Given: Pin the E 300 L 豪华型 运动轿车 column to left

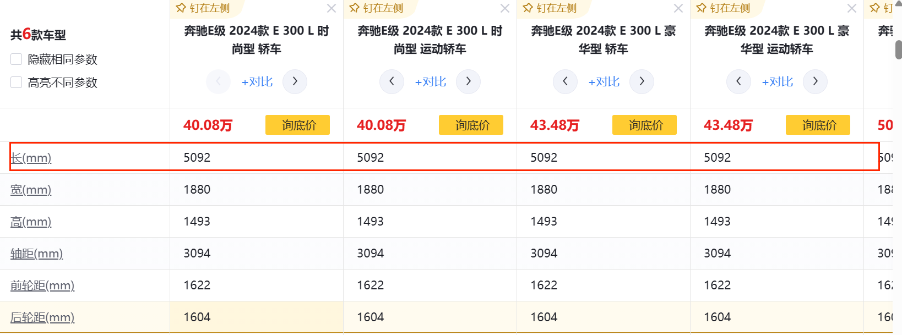Looking at the screenshot, I should click(x=723, y=8).
